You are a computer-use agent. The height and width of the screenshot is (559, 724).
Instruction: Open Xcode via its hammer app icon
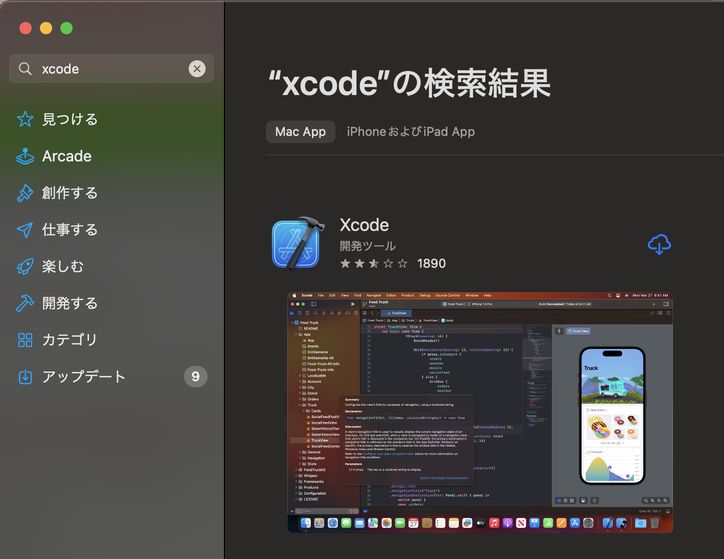tap(298, 243)
